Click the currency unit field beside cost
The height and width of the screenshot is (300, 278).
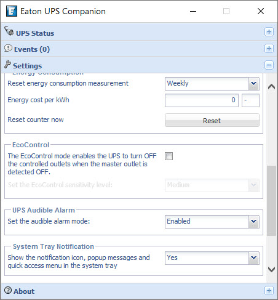point(250,100)
